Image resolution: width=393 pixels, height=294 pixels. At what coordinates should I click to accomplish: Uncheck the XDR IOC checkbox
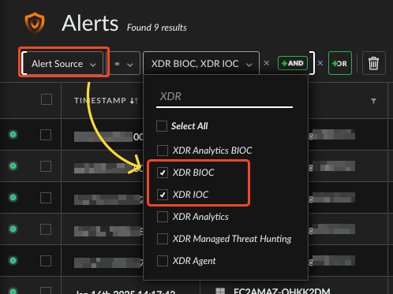(x=163, y=195)
